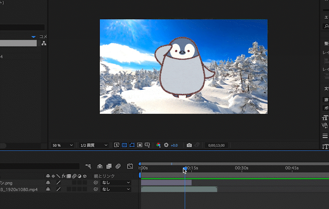Image resolution: width=329 pixels, height=209 pixels.
Task: Toggle the transparency grid button
Action: tap(124, 145)
